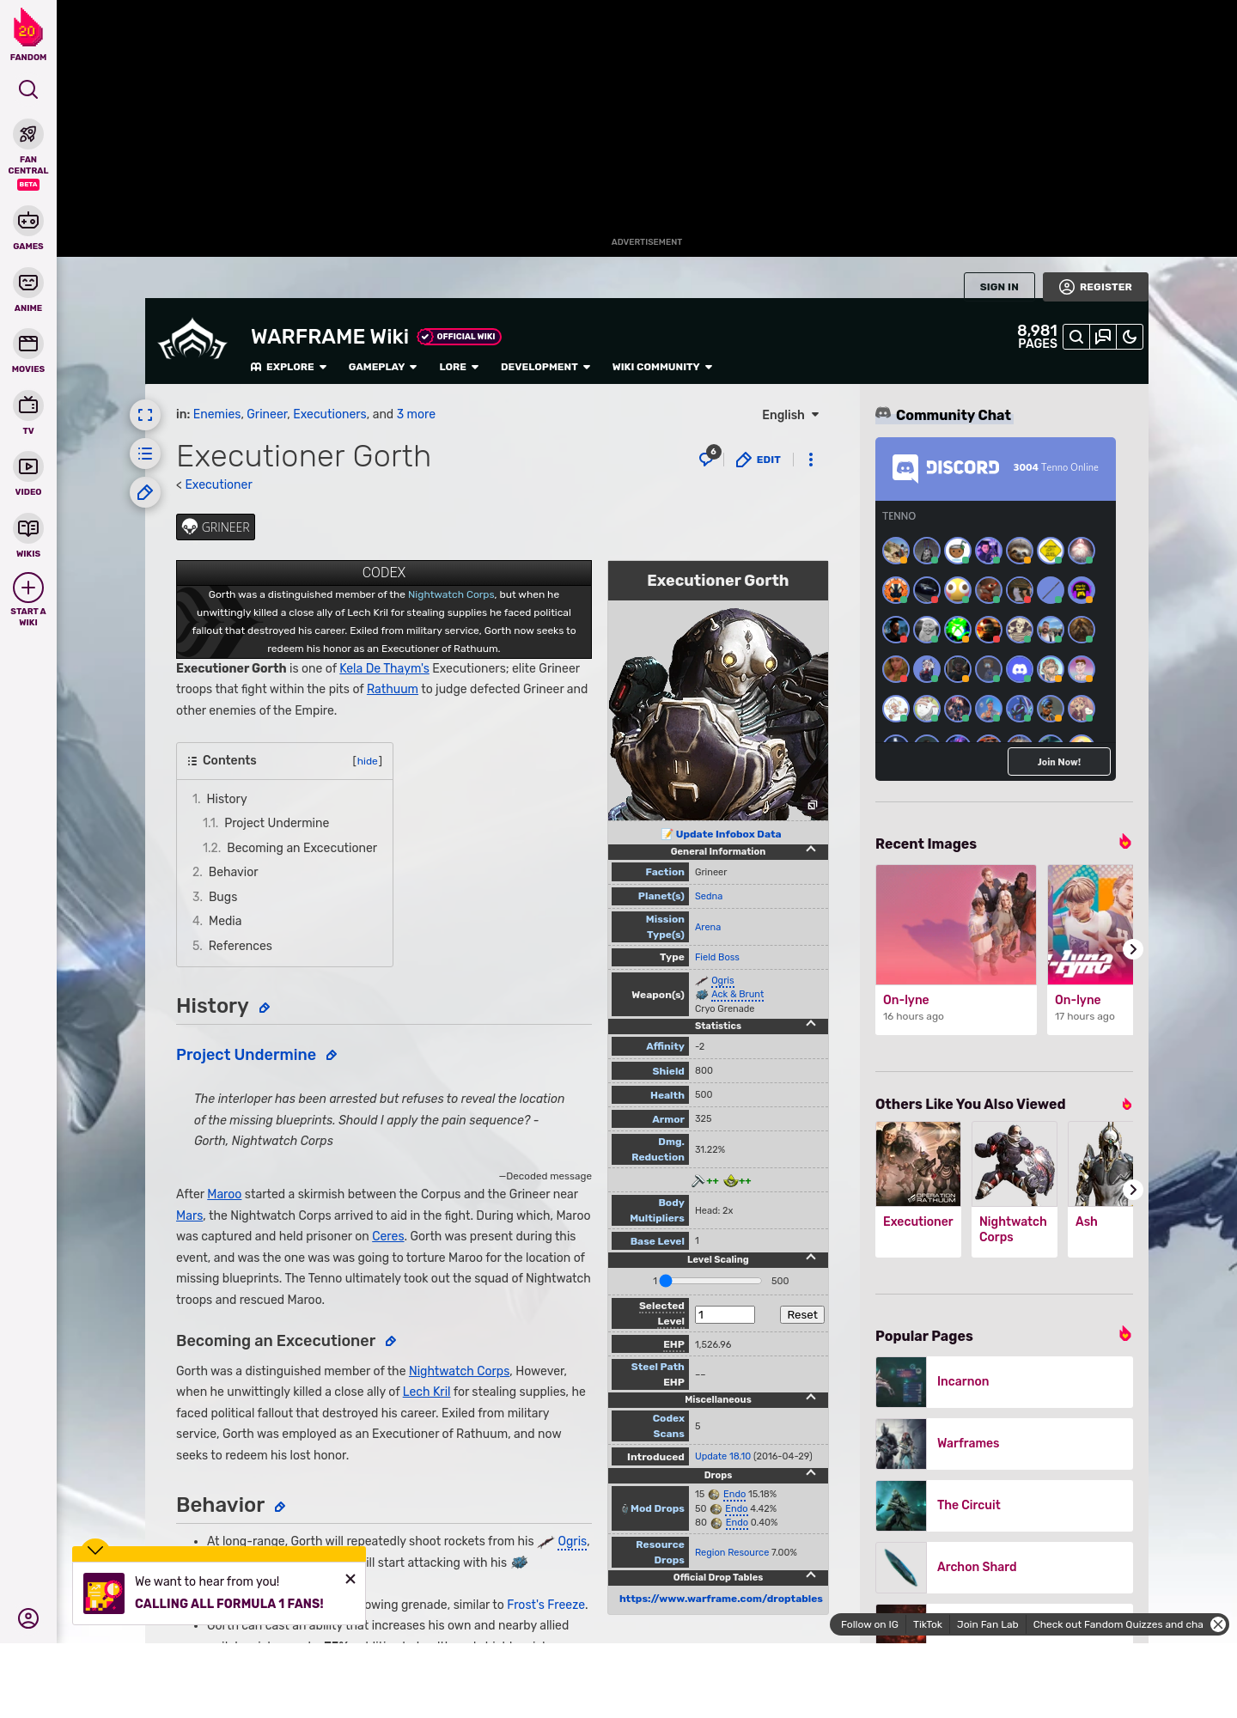Dismiss the bottom Fandom links bar
Screen dimensions: 1237x1718
coord(1218,1624)
